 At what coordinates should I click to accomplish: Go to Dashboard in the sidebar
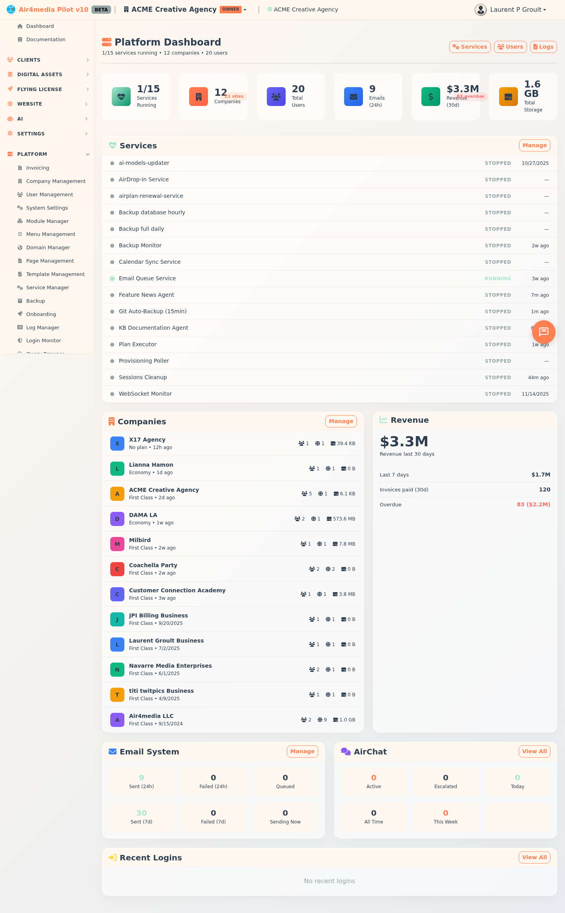click(x=40, y=26)
